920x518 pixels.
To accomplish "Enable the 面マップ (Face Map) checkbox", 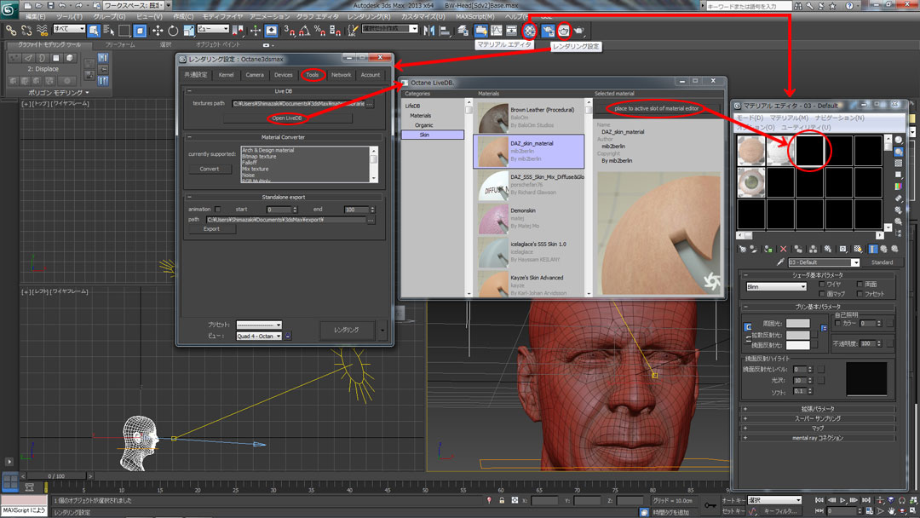I will [821, 294].
